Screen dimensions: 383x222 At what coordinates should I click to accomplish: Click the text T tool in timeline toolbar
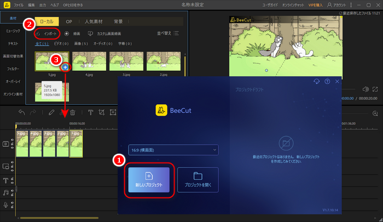(90, 113)
